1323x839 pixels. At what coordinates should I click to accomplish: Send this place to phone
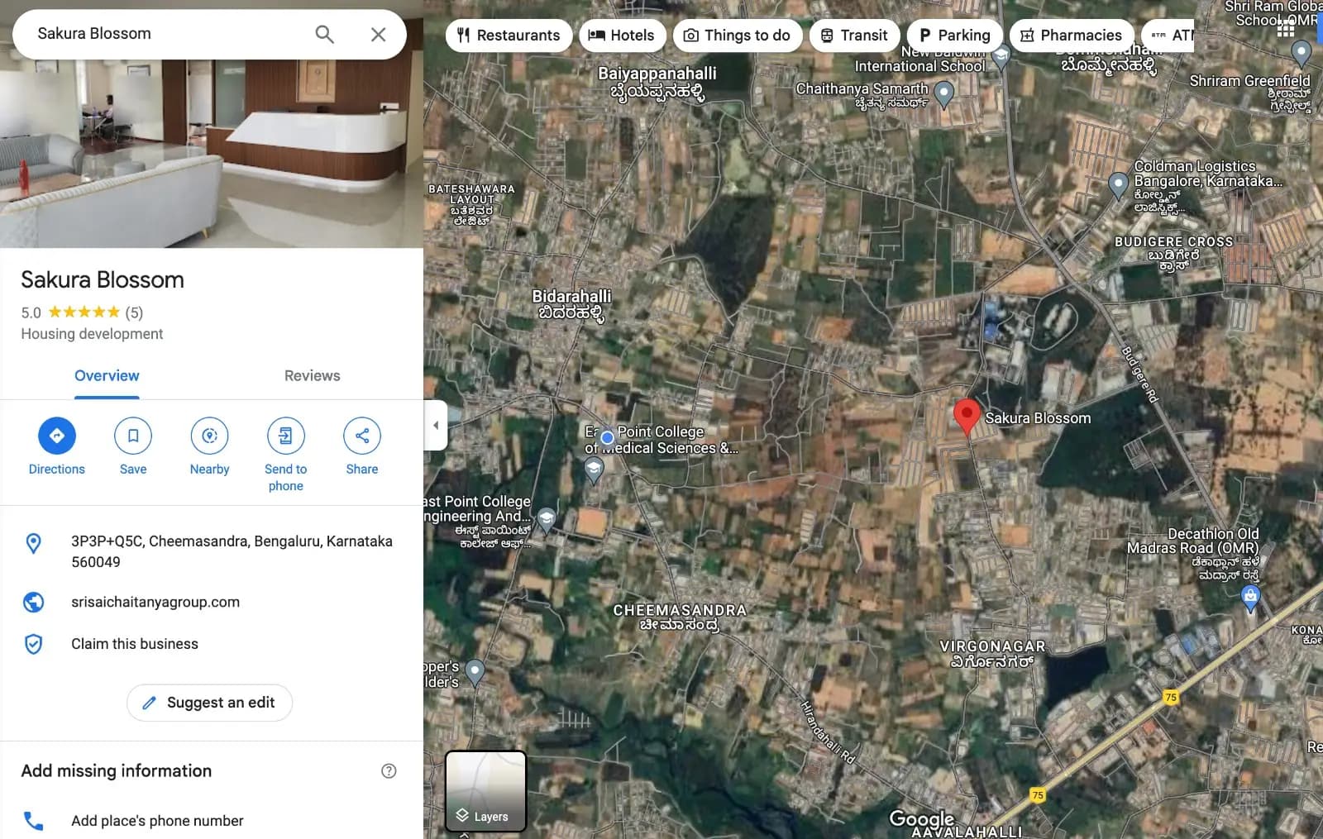click(x=285, y=455)
